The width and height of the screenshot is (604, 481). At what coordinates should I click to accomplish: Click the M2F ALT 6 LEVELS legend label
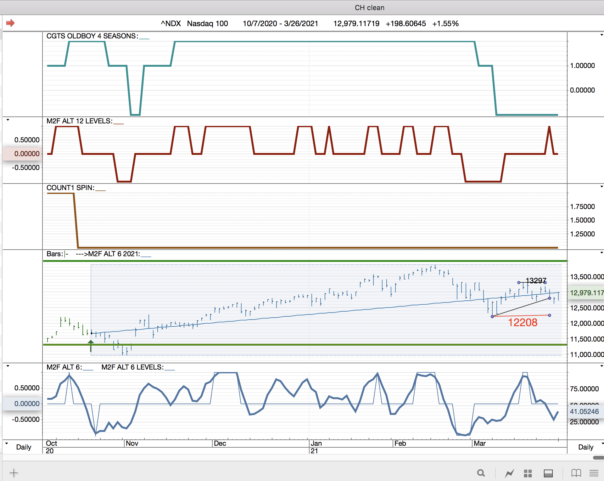132,367
